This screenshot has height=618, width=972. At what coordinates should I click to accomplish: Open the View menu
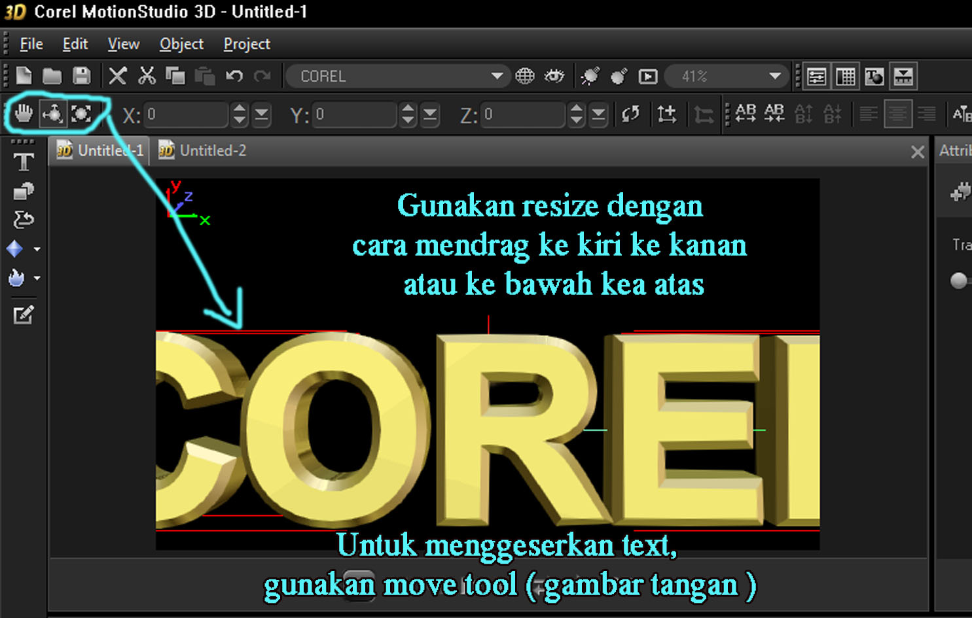tap(124, 44)
